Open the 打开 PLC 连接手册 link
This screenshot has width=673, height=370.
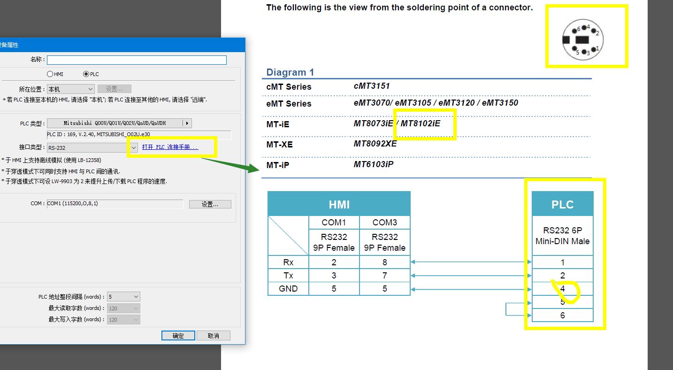[170, 147]
